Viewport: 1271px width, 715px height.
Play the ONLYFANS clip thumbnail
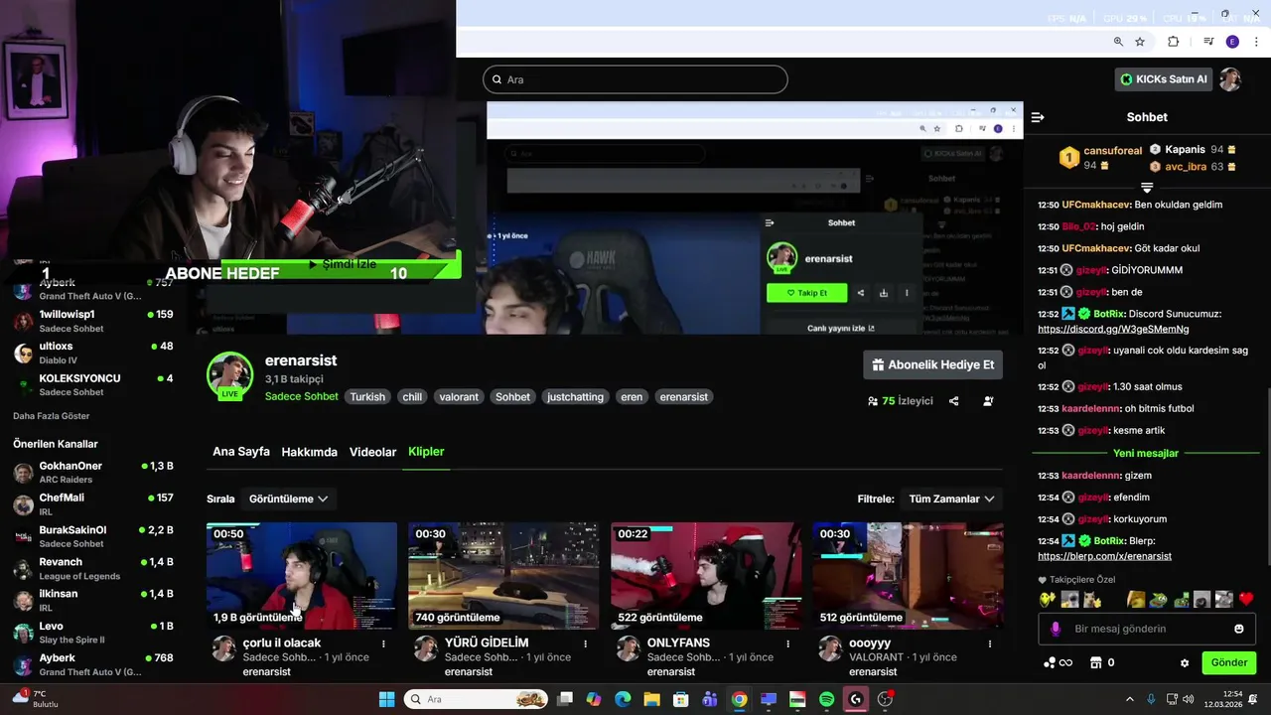706,576
